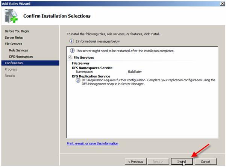Select the highlighted Confirmation step
Viewport: 226px width, 167px height.
[x=30, y=63]
